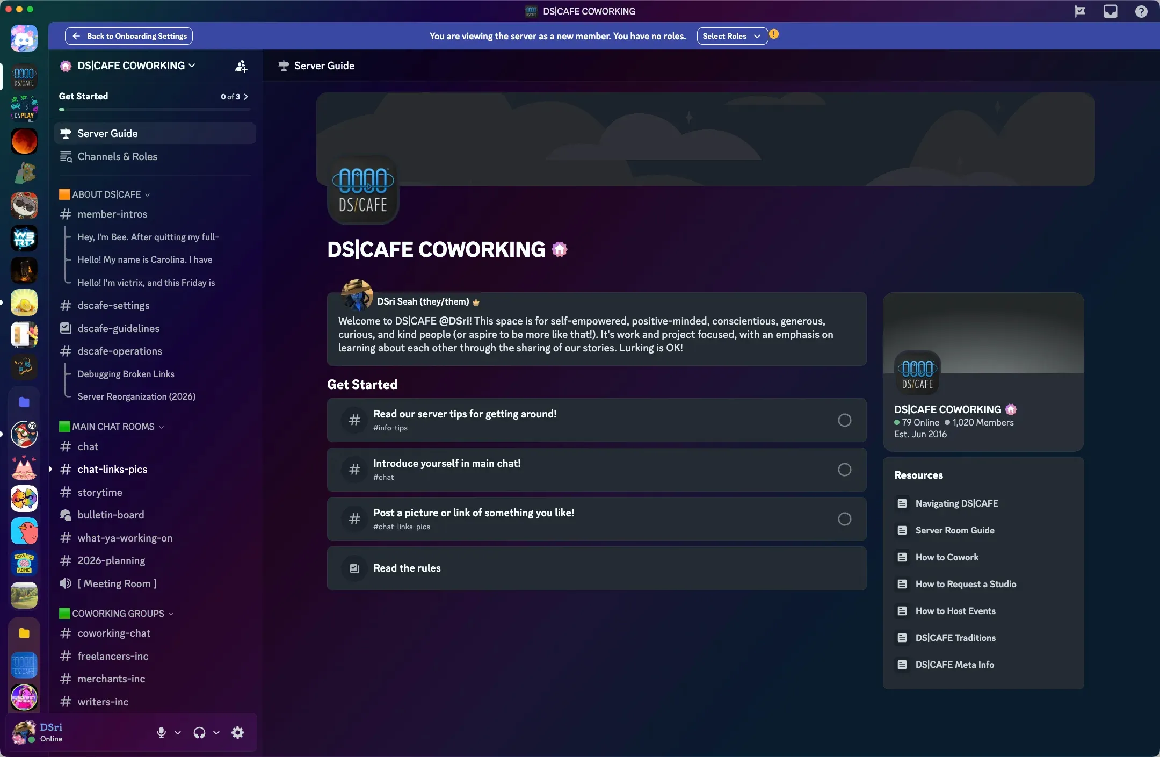Viewport: 1160px width, 757px height.
Task: Join the [ Meeting Room ] voice channel
Action: [x=116, y=583]
